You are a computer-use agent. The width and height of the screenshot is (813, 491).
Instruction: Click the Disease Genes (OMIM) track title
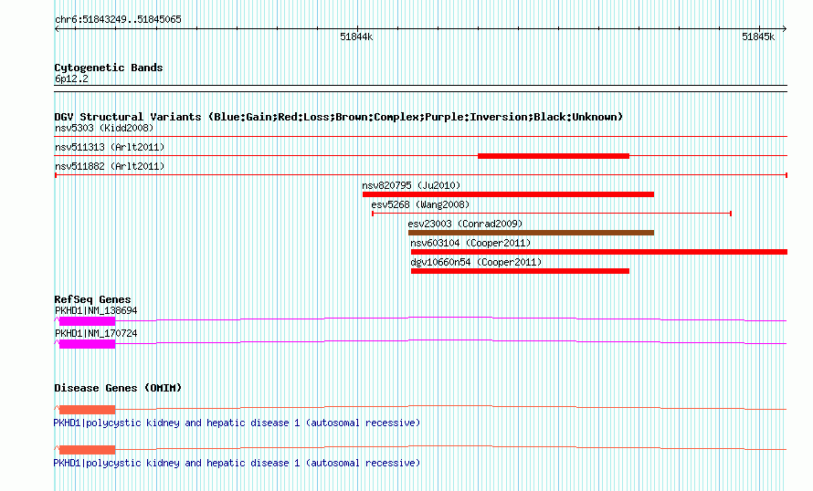coord(118,388)
